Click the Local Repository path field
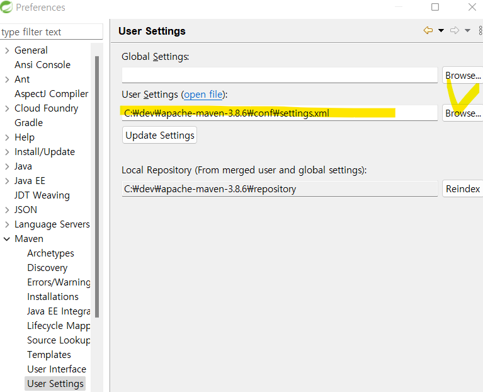The image size is (483, 392). [280, 188]
